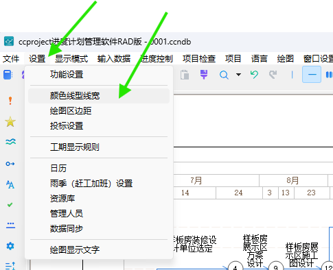The image size is (333, 270).
Task: Open the 绘图 menu
Action: (285, 59)
